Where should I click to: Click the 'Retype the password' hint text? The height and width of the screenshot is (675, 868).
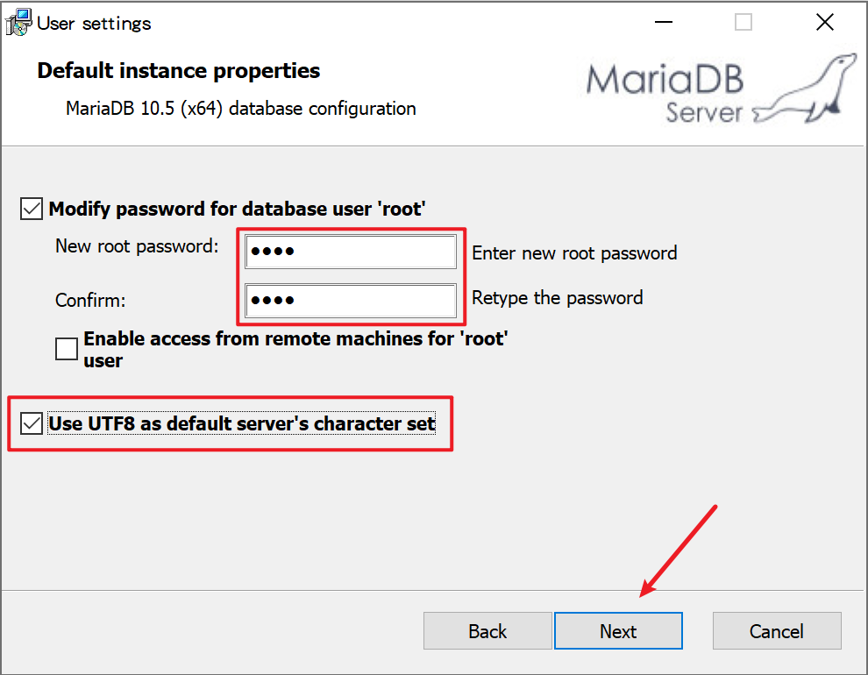(557, 298)
